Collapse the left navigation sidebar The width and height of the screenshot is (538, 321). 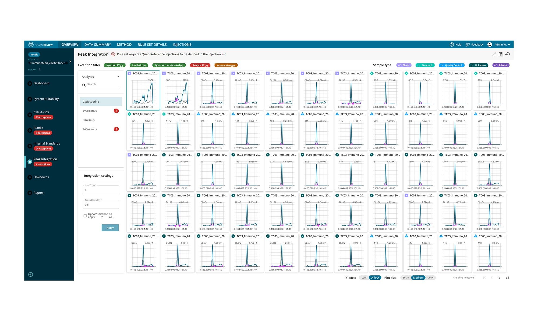(30, 274)
